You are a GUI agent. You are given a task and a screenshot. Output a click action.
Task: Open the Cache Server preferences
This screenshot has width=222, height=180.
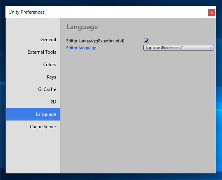point(33,127)
